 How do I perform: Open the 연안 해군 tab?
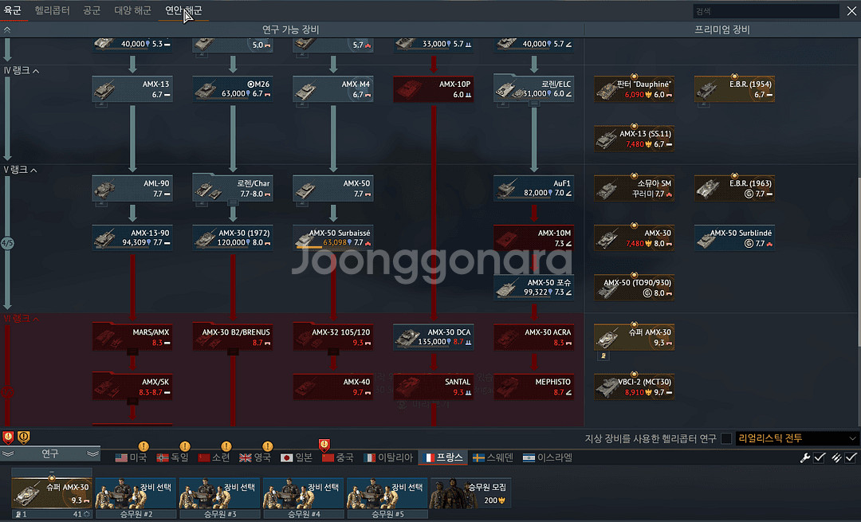tap(183, 10)
